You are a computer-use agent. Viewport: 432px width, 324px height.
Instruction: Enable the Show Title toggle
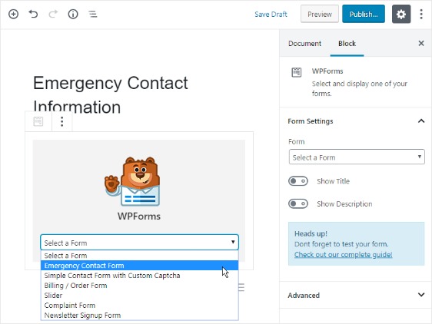(298, 181)
